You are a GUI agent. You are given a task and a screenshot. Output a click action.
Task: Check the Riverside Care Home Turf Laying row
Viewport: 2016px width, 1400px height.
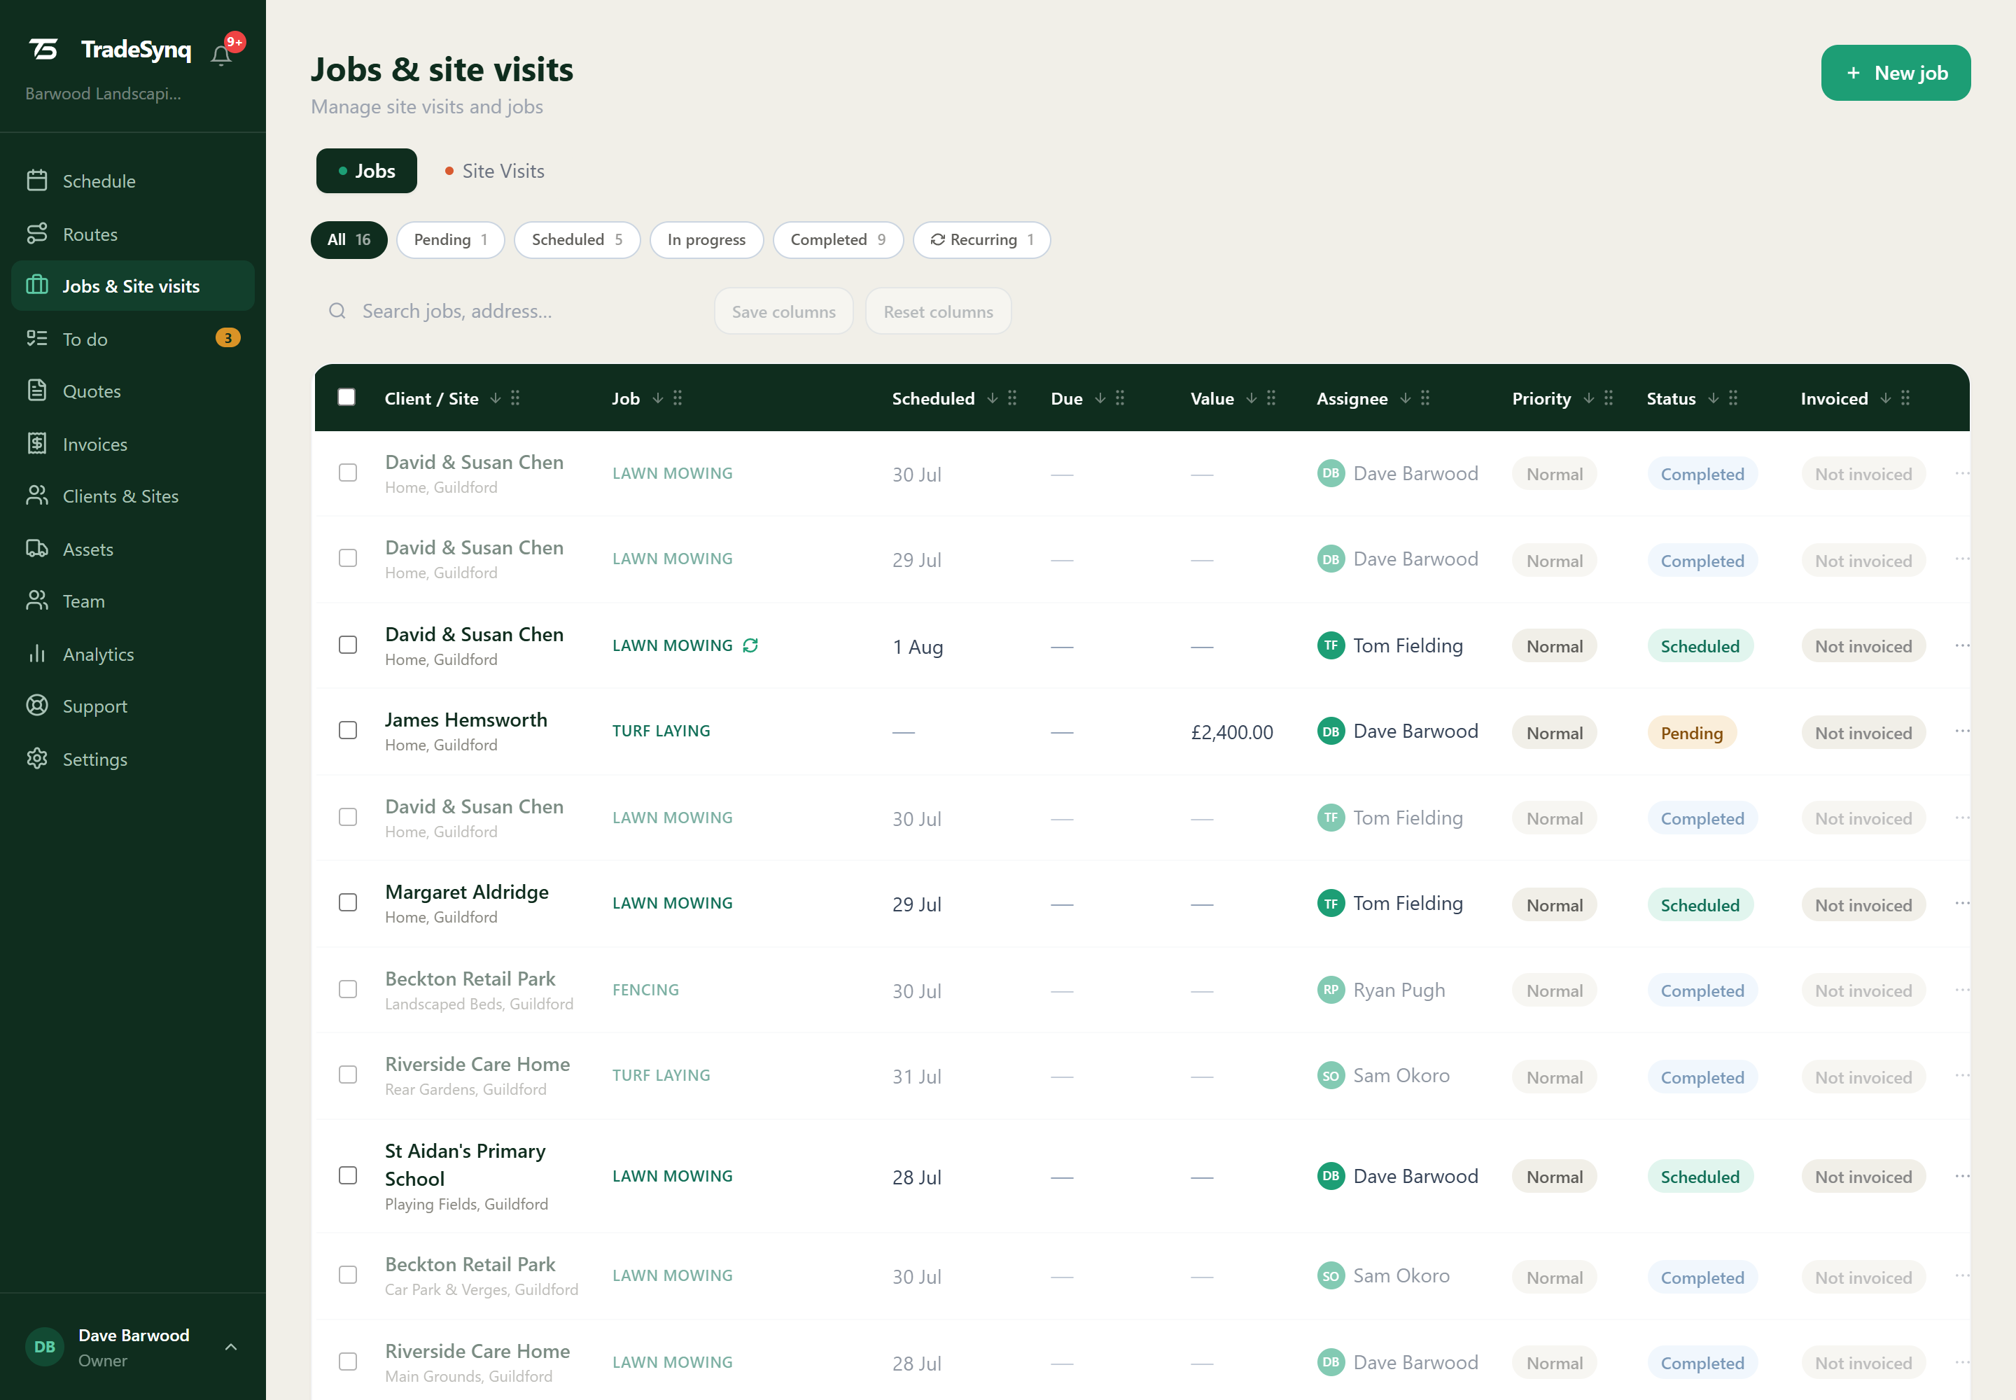coord(349,1075)
